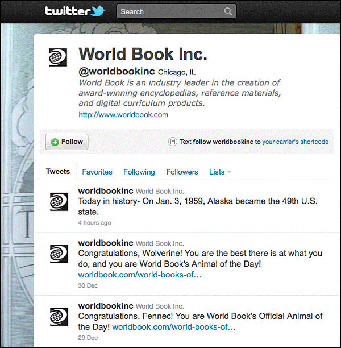The height and width of the screenshot is (348, 341).
Task: Click the 'World Book is an industry leader' bio
Action: pyautogui.click(x=180, y=93)
